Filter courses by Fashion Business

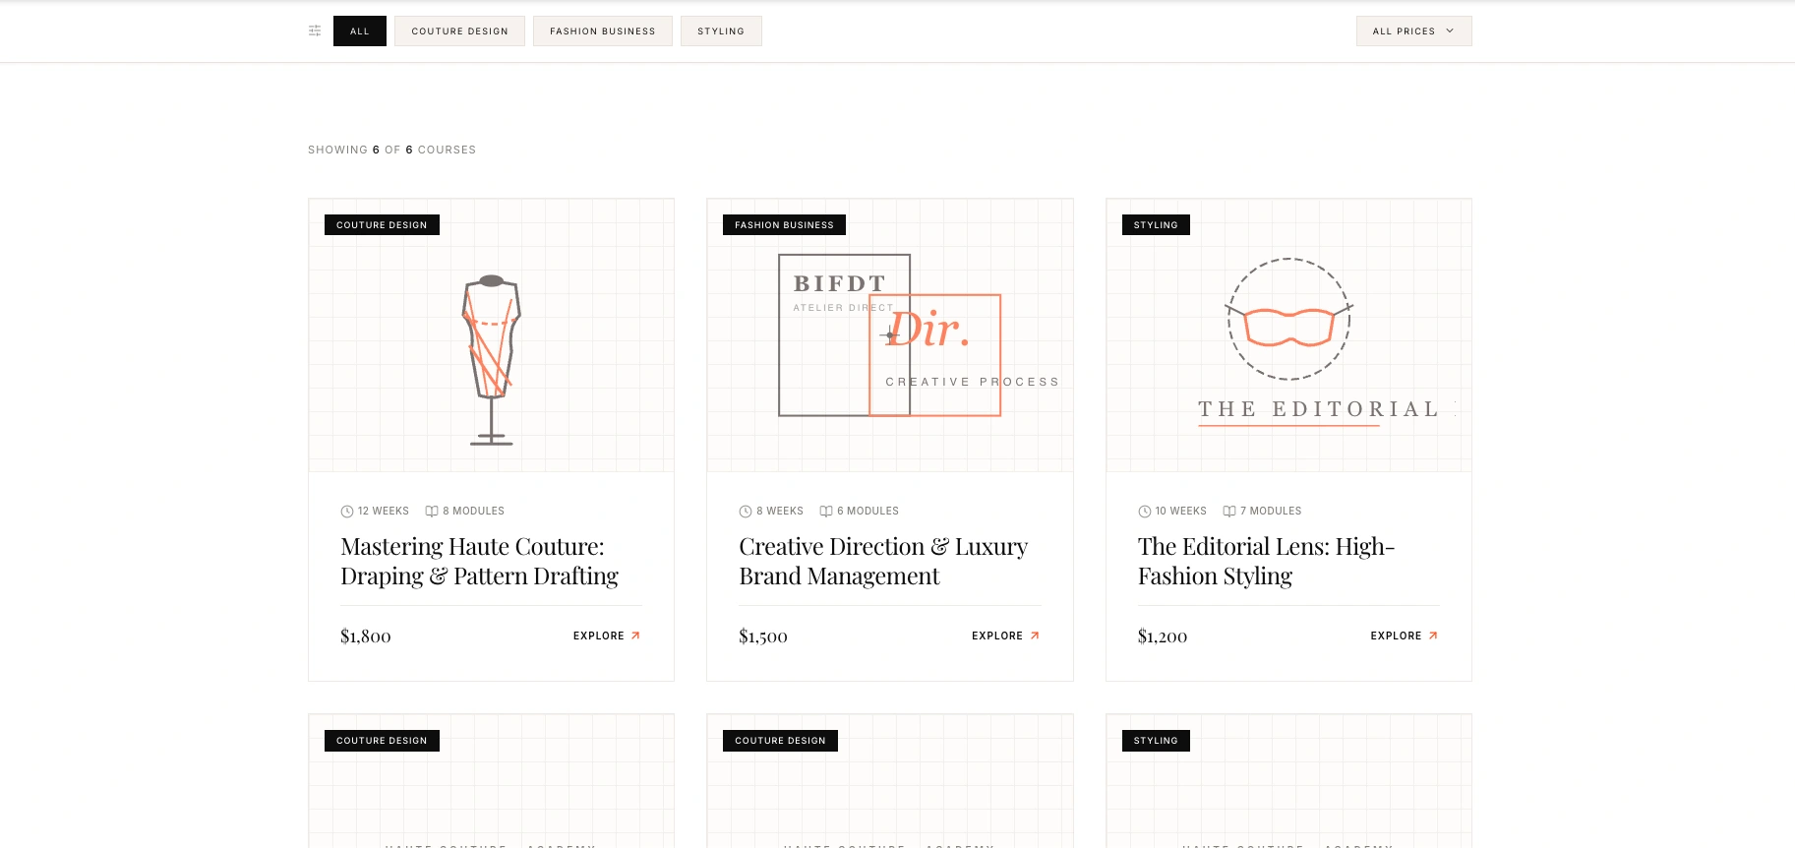(603, 31)
